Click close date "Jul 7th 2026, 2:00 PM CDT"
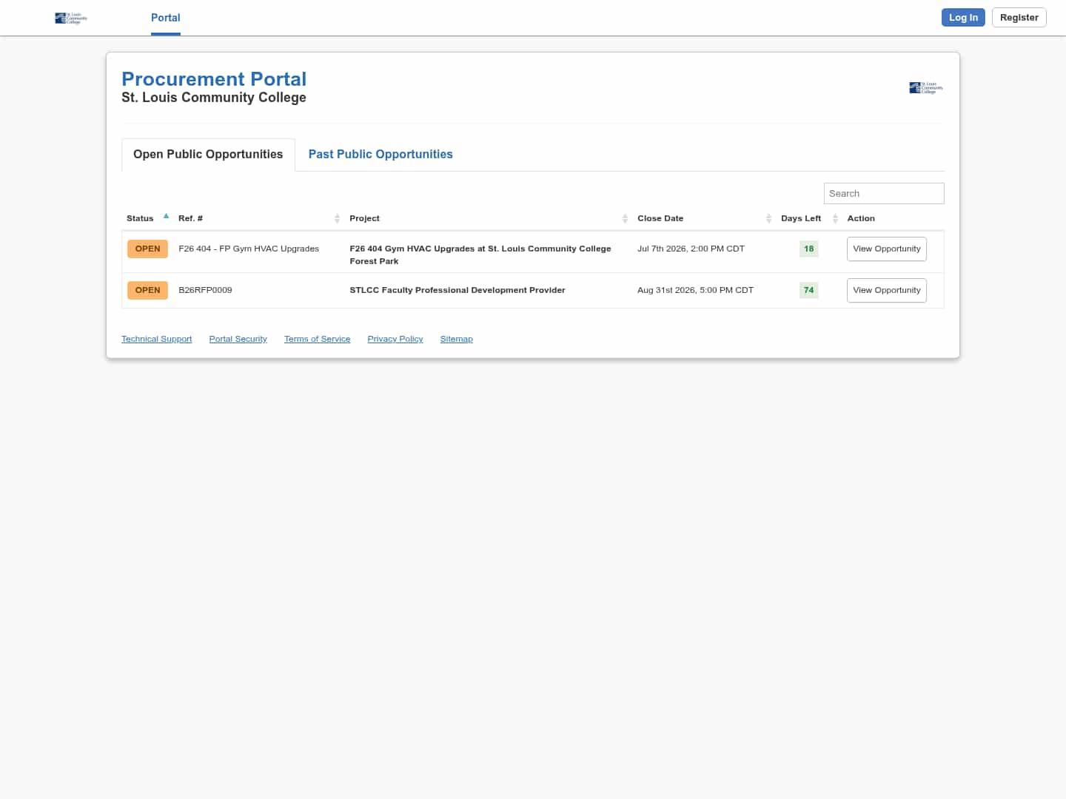The image size is (1066, 799). click(x=691, y=249)
